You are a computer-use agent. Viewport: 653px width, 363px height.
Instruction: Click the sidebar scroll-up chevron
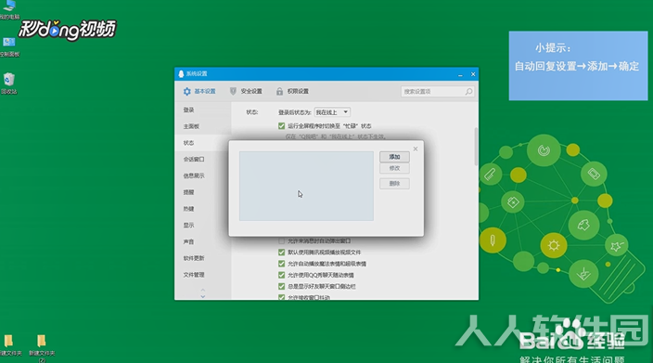tap(203, 290)
